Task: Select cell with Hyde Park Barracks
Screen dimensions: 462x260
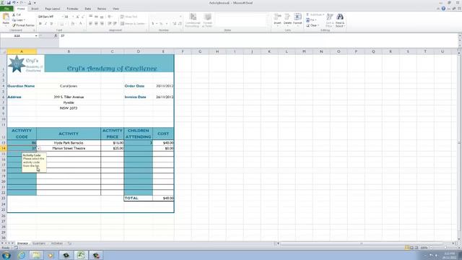Action: pos(69,143)
